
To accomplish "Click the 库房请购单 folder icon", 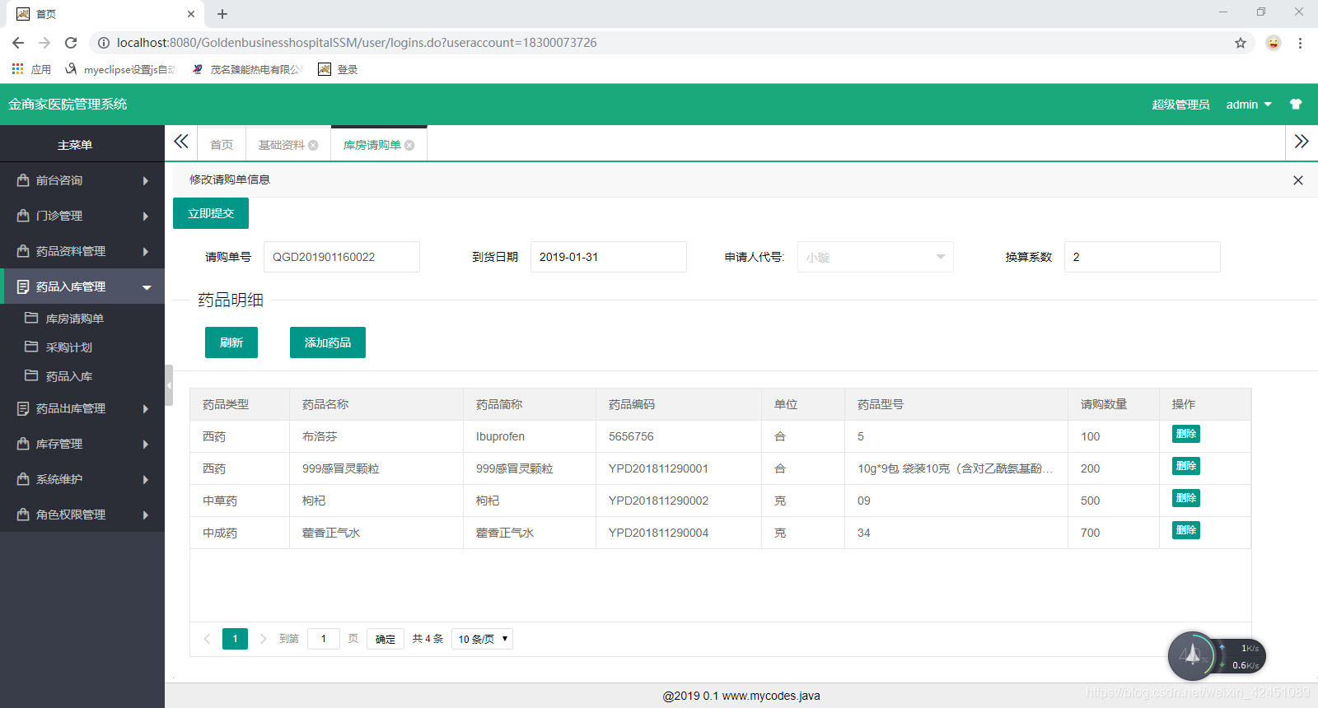I will tap(31, 318).
